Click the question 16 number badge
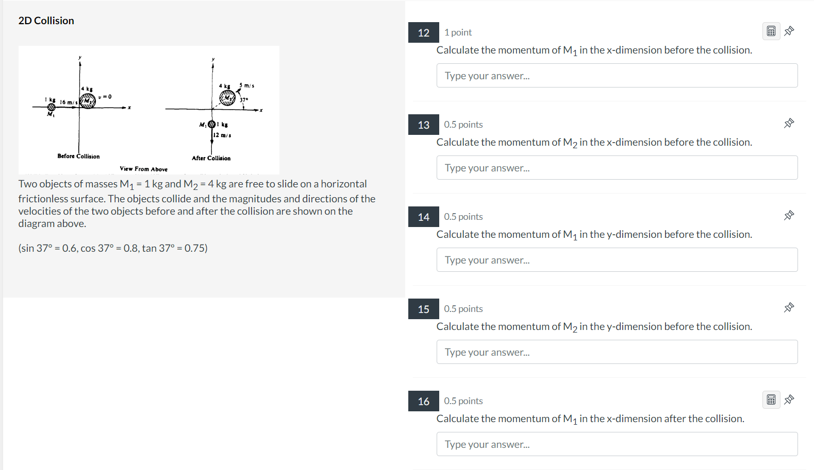This screenshot has width=814, height=470. pos(423,401)
